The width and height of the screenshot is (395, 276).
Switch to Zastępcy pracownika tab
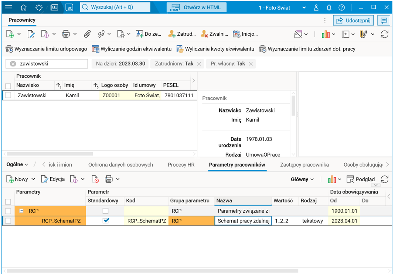(304, 165)
